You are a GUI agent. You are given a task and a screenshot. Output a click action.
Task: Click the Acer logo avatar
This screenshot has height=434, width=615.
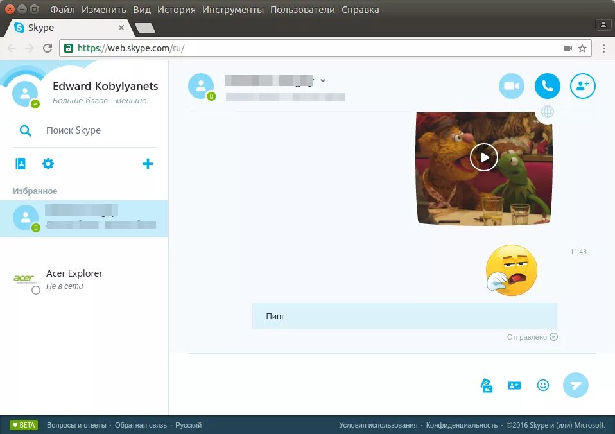[25, 279]
